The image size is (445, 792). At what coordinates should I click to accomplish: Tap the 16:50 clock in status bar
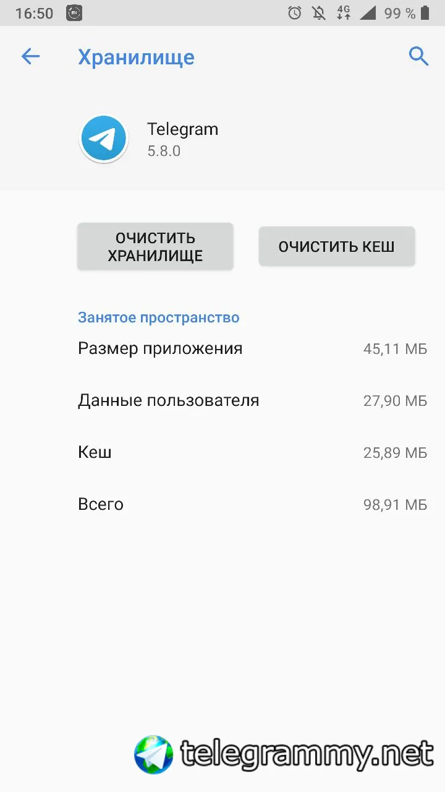point(35,13)
